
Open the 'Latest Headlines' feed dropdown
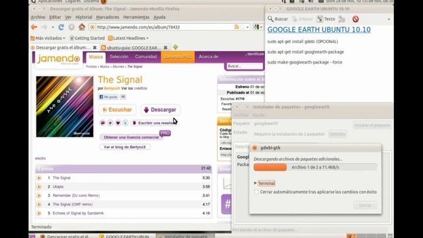[128, 38]
